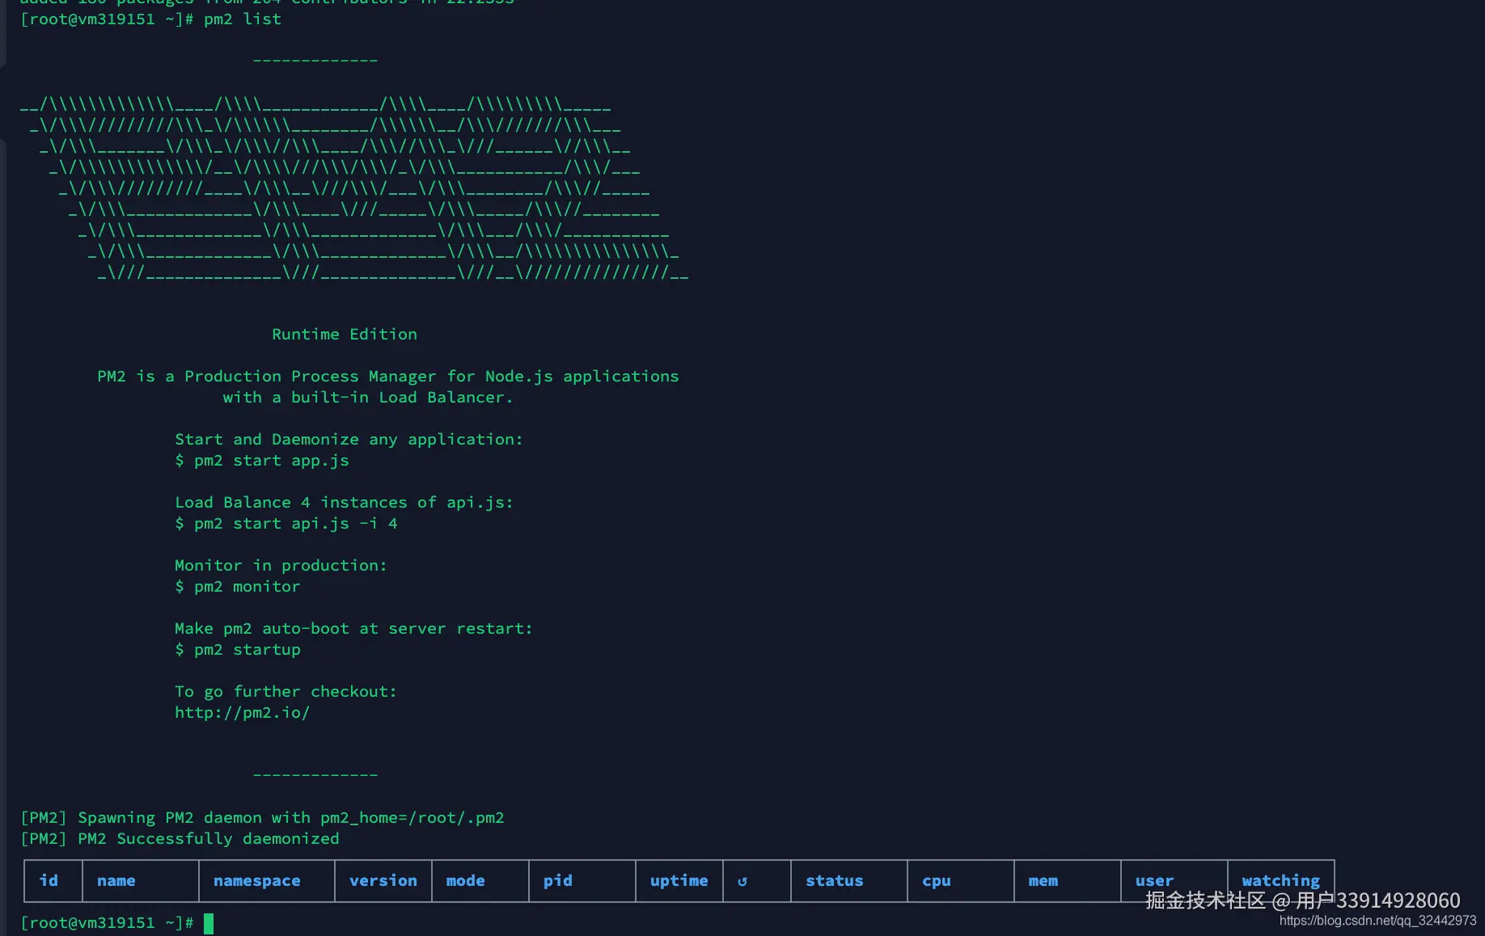This screenshot has width=1485, height=936.
Task: Place cursor at the green terminal cursor block
Action: 209,923
